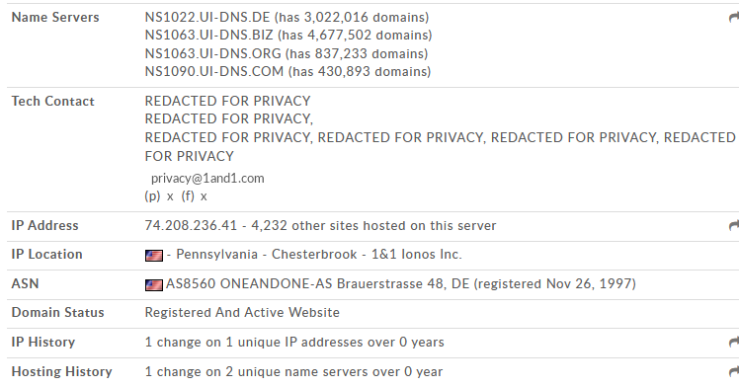Click the share arrow in Name Servers row
Viewport: 739px width, 387px height.
click(x=734, y=18)
